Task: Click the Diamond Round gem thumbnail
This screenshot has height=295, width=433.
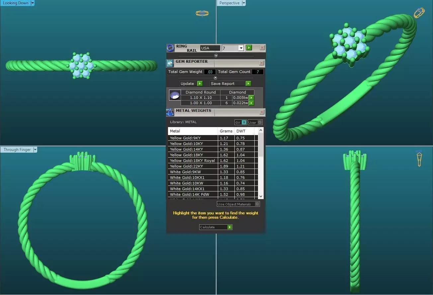Action: (x=175, y=95)
